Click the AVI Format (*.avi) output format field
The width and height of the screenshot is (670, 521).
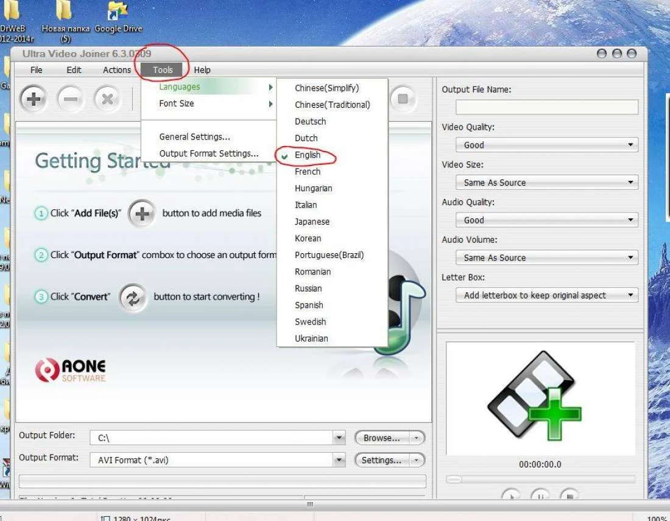[211, 460]
